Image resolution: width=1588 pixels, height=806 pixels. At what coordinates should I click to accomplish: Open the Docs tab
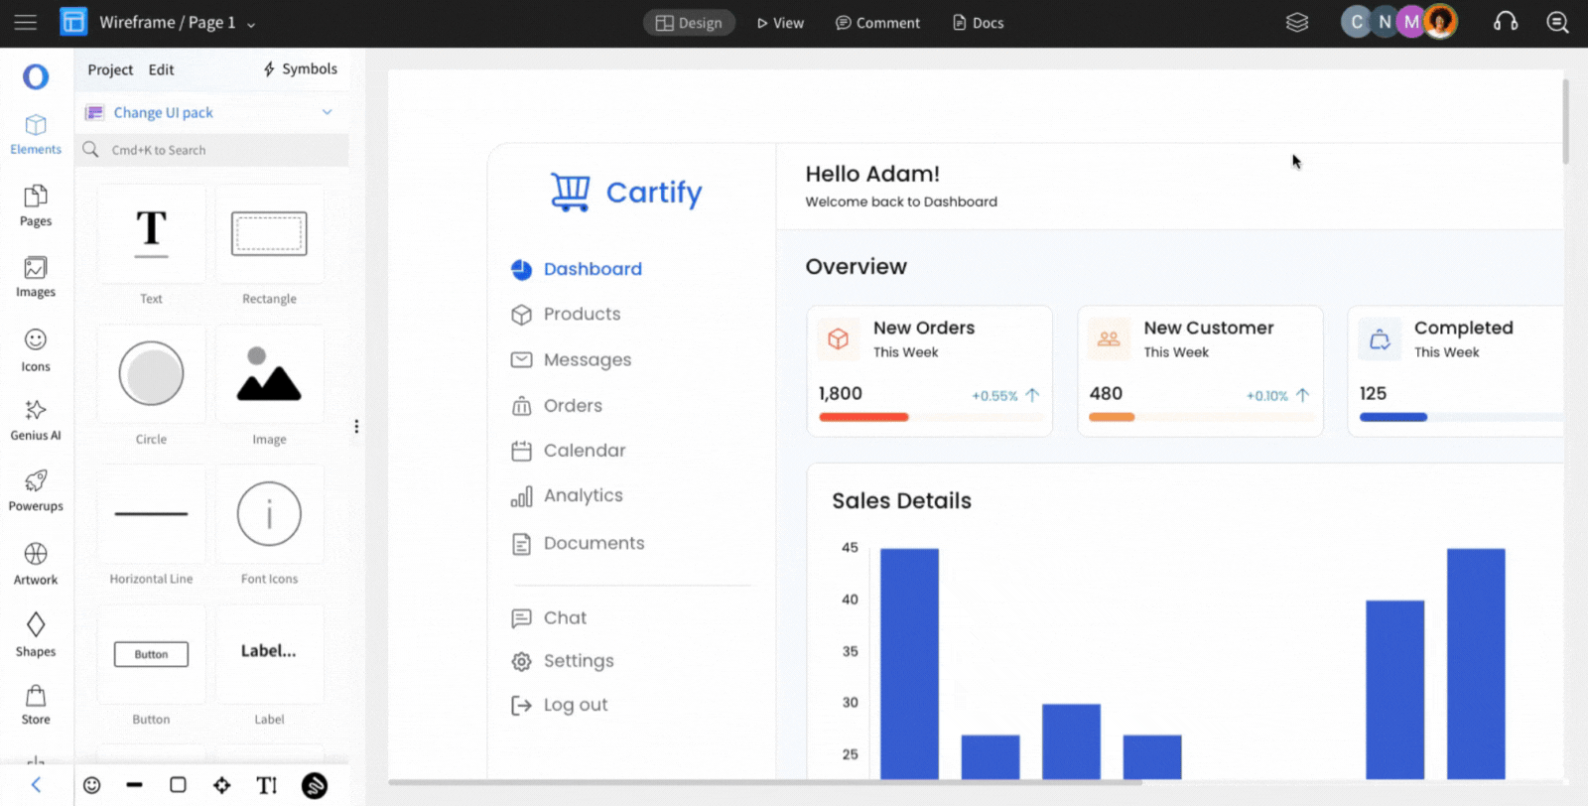tap(978, 23)
